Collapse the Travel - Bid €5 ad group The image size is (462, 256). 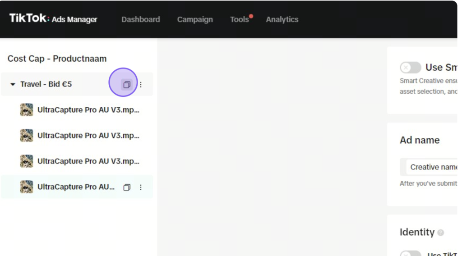point(13,84)
